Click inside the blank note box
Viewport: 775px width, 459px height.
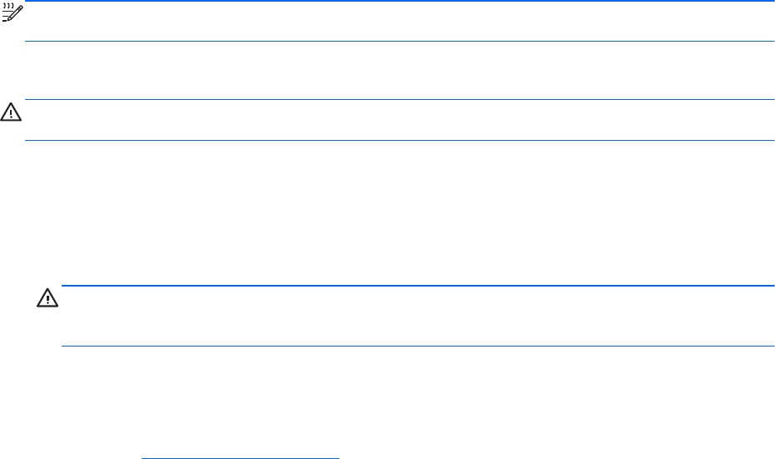(x=400, y=22)
